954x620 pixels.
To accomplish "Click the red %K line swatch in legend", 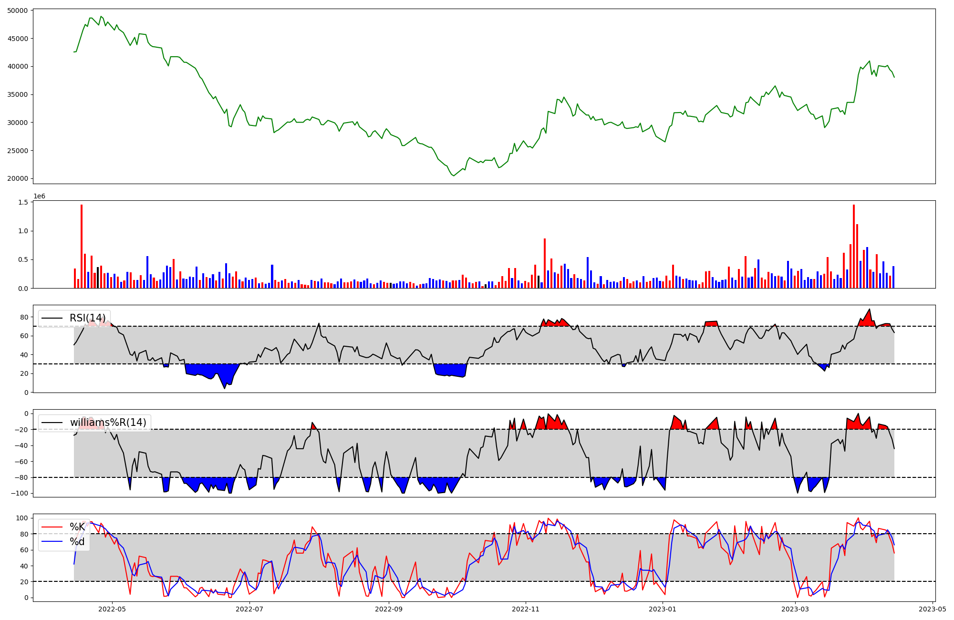I will point(52,527).
